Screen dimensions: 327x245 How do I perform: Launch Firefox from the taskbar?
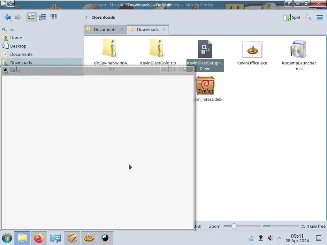[39, 238]
